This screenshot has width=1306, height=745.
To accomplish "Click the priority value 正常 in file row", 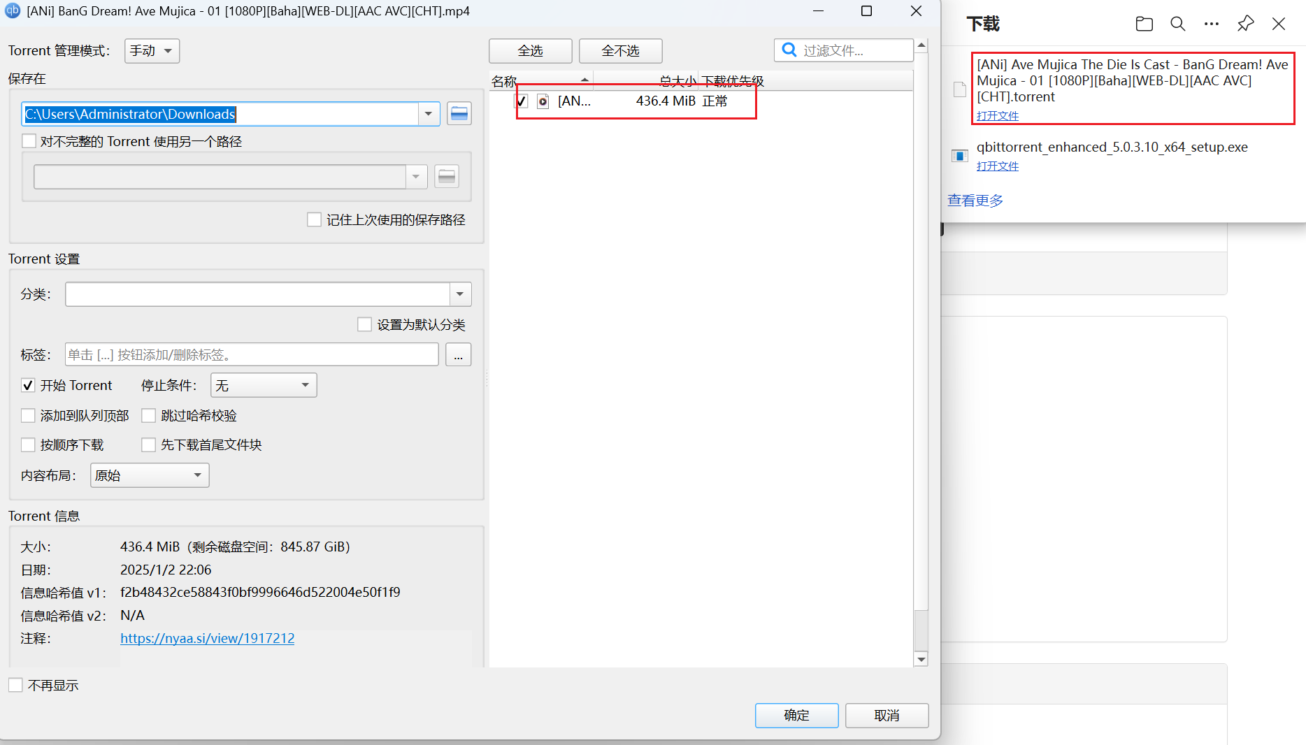I will pyautogui.click(x=715, y=101).
